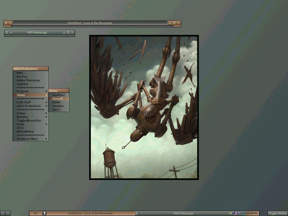Expand the Dad's Stuff submenu
The image size is (288, 216).
tap(30, 102)
